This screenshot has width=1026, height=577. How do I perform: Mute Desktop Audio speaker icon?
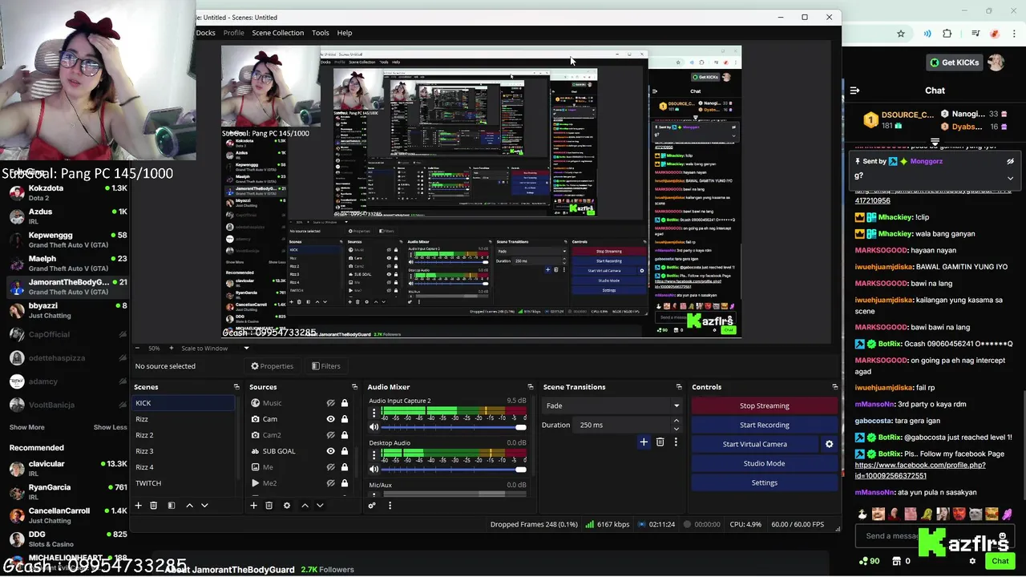point(374,469)
